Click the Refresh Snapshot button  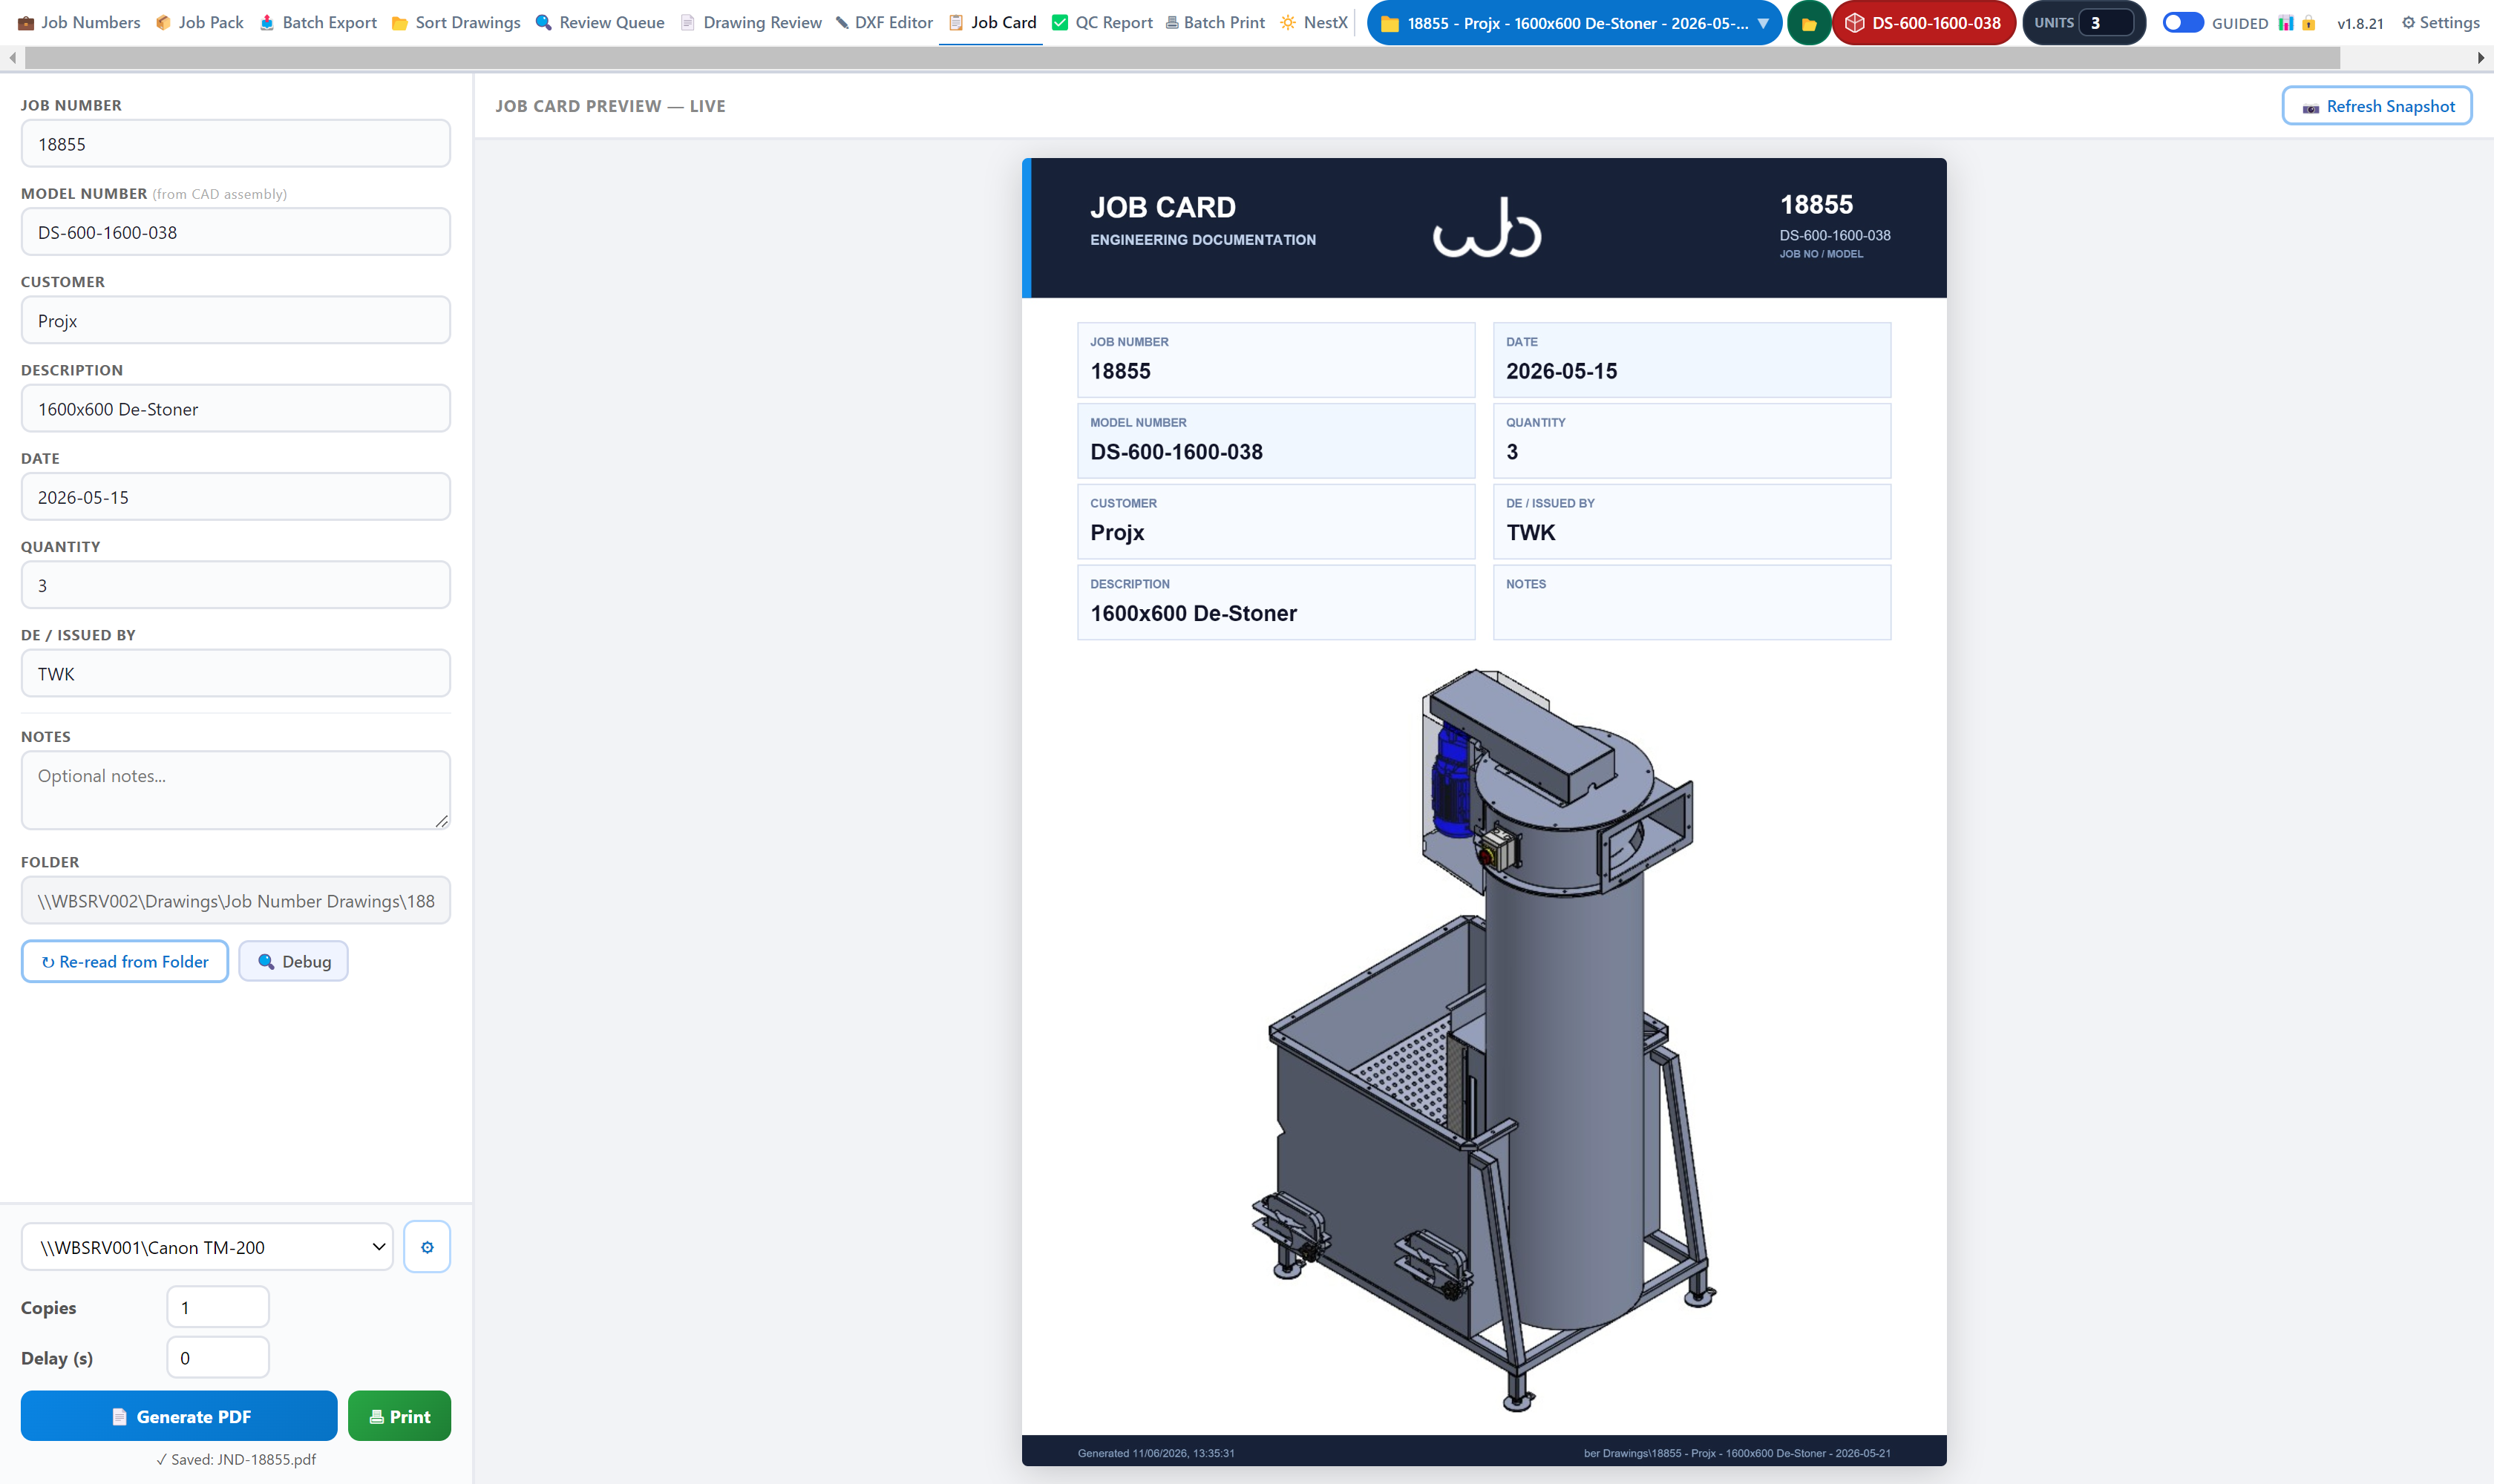tap(2377, 106)
